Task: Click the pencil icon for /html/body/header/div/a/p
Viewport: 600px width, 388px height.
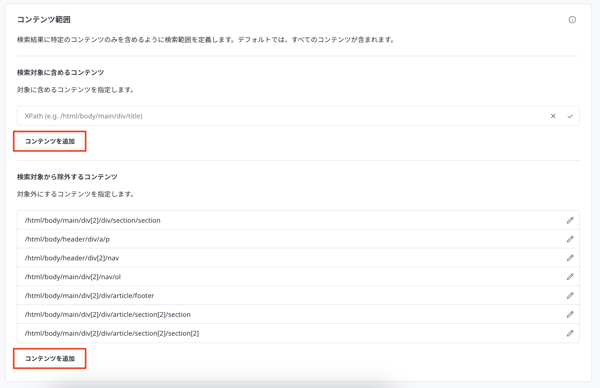Action: click(x=570, y=239)
